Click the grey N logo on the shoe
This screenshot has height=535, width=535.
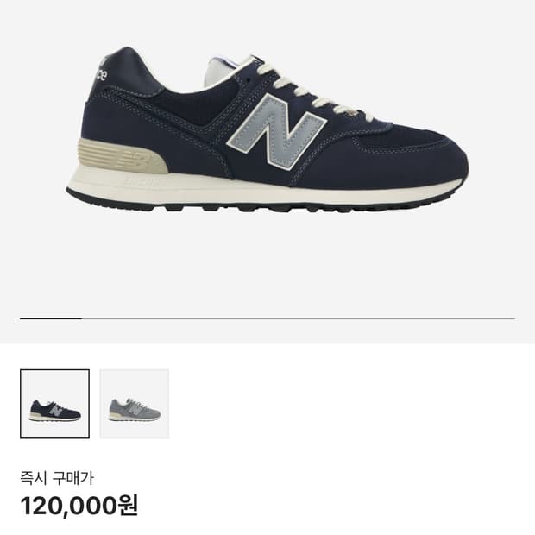tap(275, 132)
